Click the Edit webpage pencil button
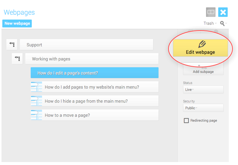Image resolution: width=238 pixels, height=165 pixels. tap(200, 48)
